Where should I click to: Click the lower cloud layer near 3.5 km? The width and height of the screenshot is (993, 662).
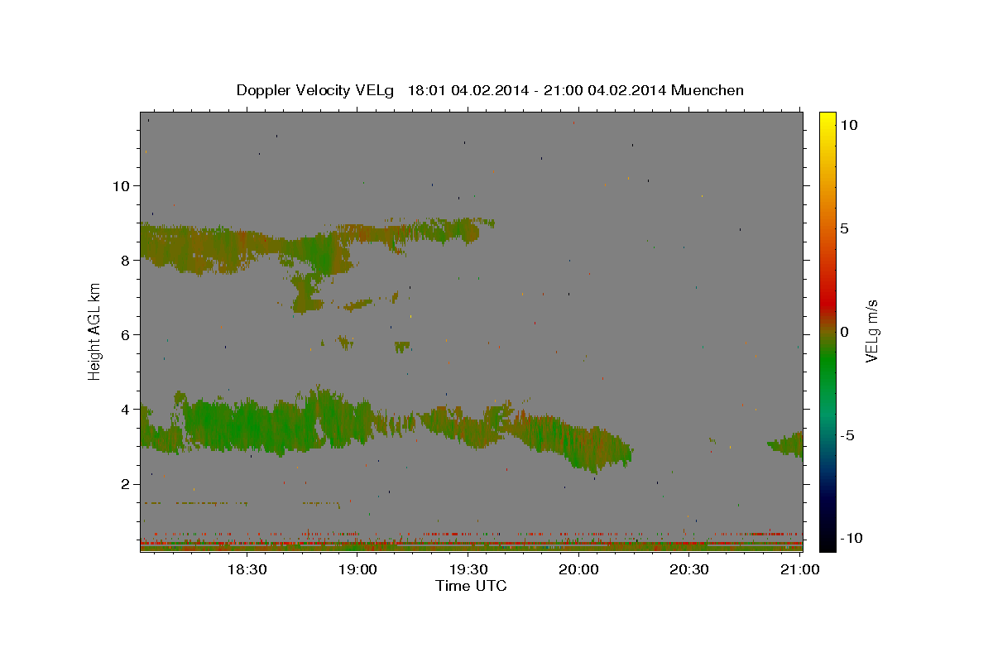point(386,426)
